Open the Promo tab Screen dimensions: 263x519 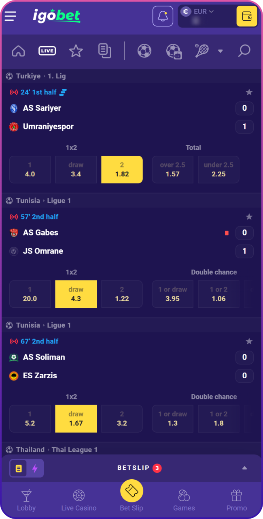click(x=237, y=501)
